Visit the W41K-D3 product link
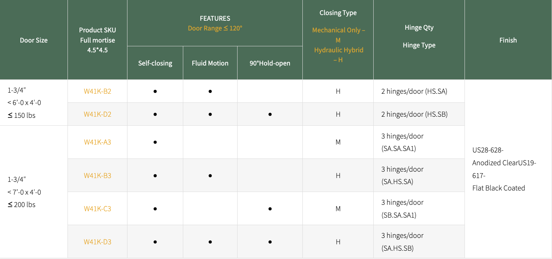The image size is (552, 259). coord(97,242)
